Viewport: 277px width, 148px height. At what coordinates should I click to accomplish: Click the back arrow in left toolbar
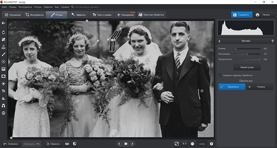pyautogui.click(x=3, y=23)
